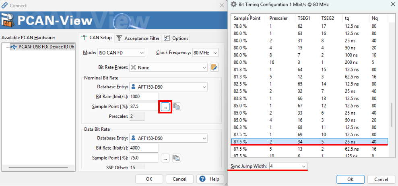398x186 pixels.
Task: Select the 83.8 % sample point row
Action: [310, 98]
